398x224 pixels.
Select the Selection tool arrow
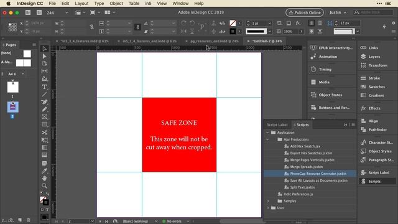coord(44,49)
